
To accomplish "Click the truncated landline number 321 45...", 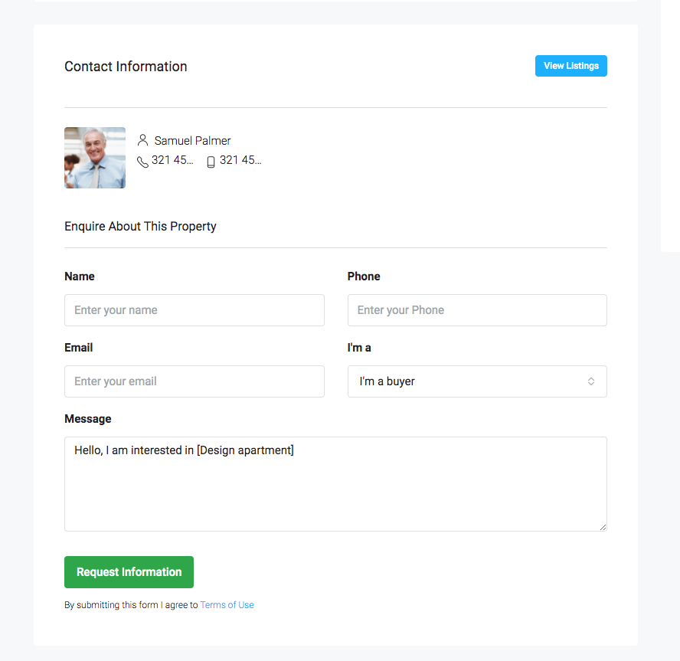I will [172, 160].
